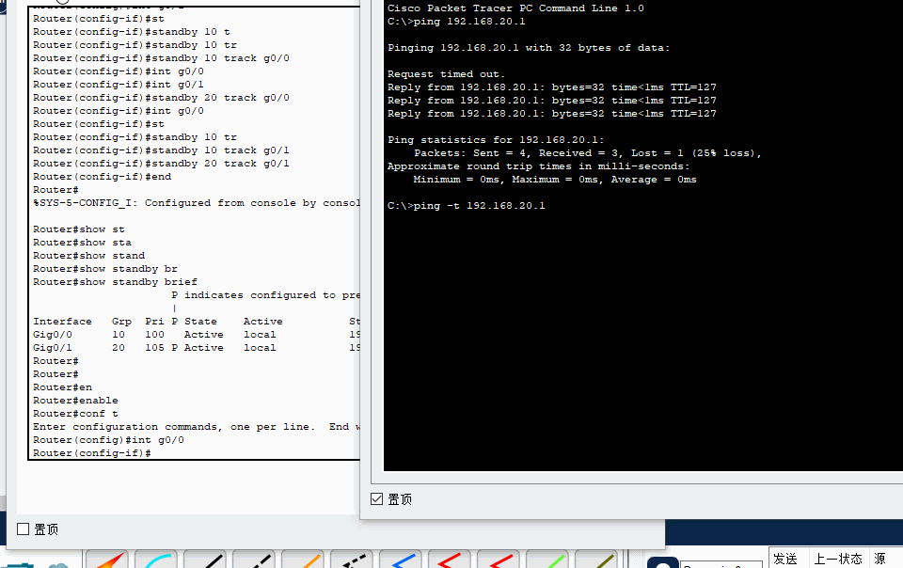
Task: Choose the solid black copper straight-through cable
Action: [204, 560]
